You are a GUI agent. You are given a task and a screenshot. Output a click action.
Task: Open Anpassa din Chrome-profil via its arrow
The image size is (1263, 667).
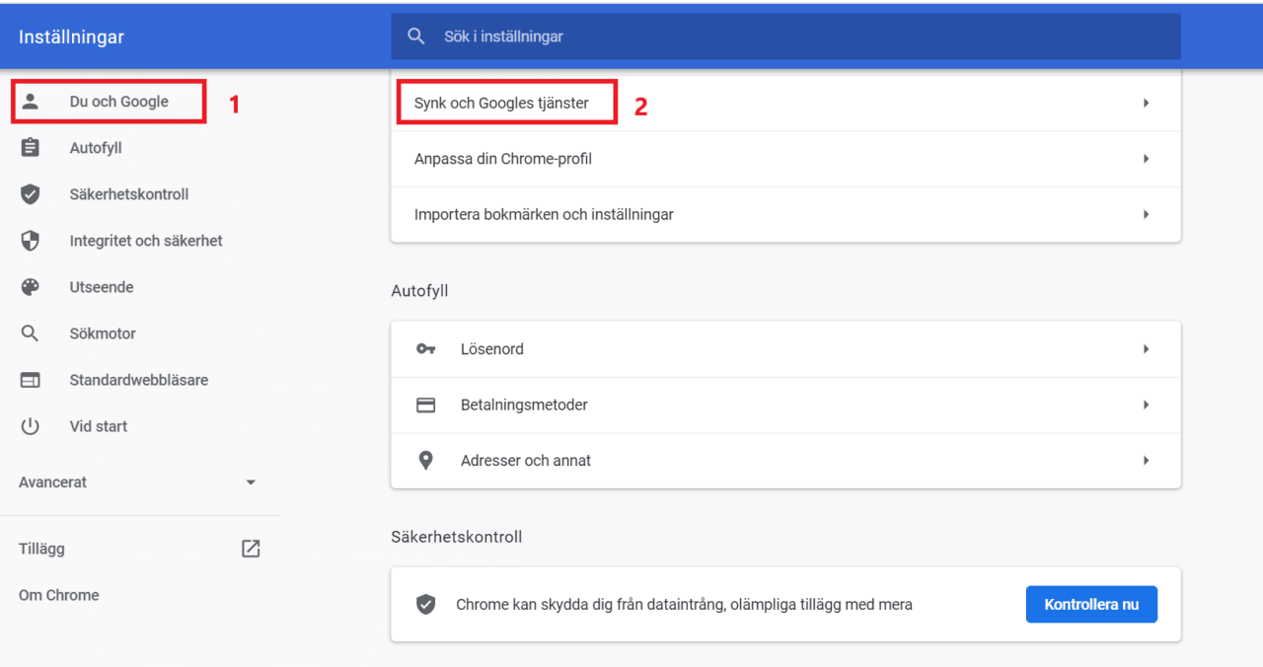click(x=1146, y=159)
